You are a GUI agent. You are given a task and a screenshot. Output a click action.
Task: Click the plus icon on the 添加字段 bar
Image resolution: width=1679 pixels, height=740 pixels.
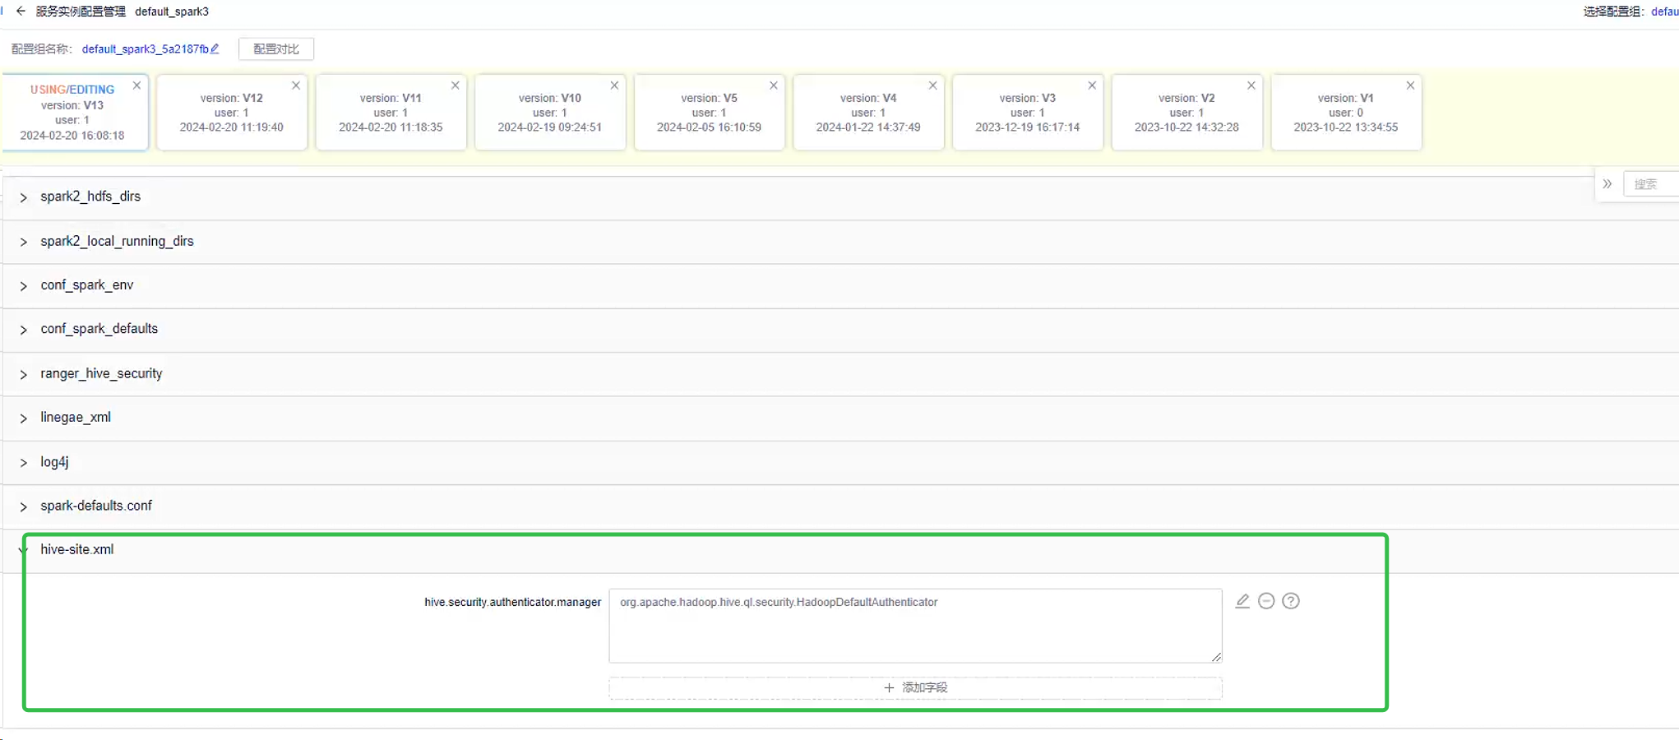click(x=888, y=687)
